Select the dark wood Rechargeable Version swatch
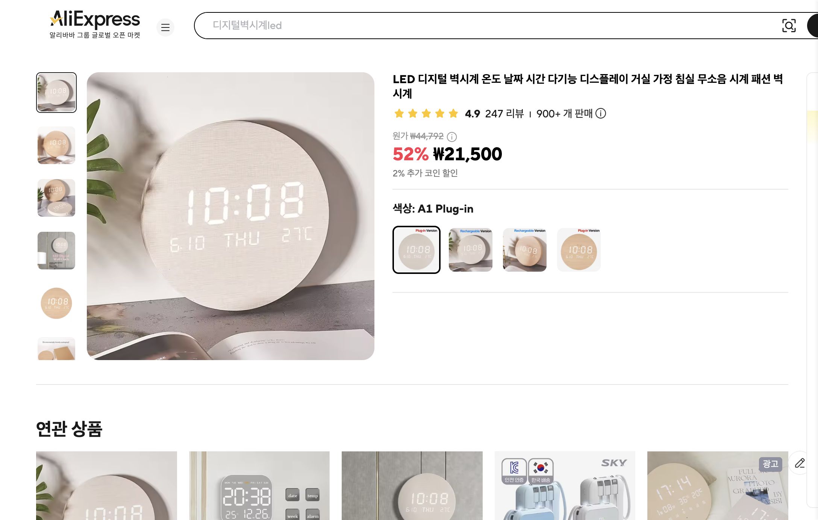This screenshot has width=818, height=520. [x=524, y=250]
